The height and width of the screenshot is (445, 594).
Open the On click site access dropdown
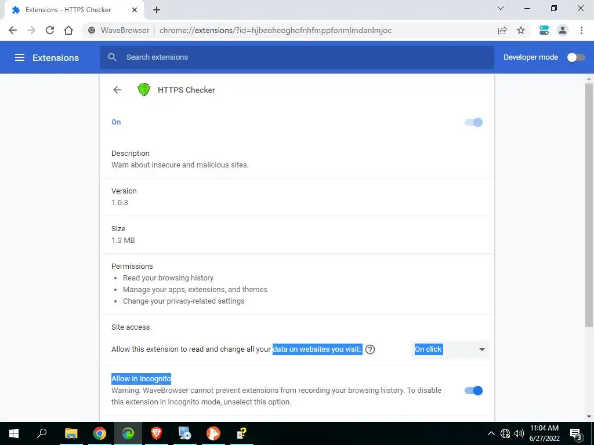[450, 349]
